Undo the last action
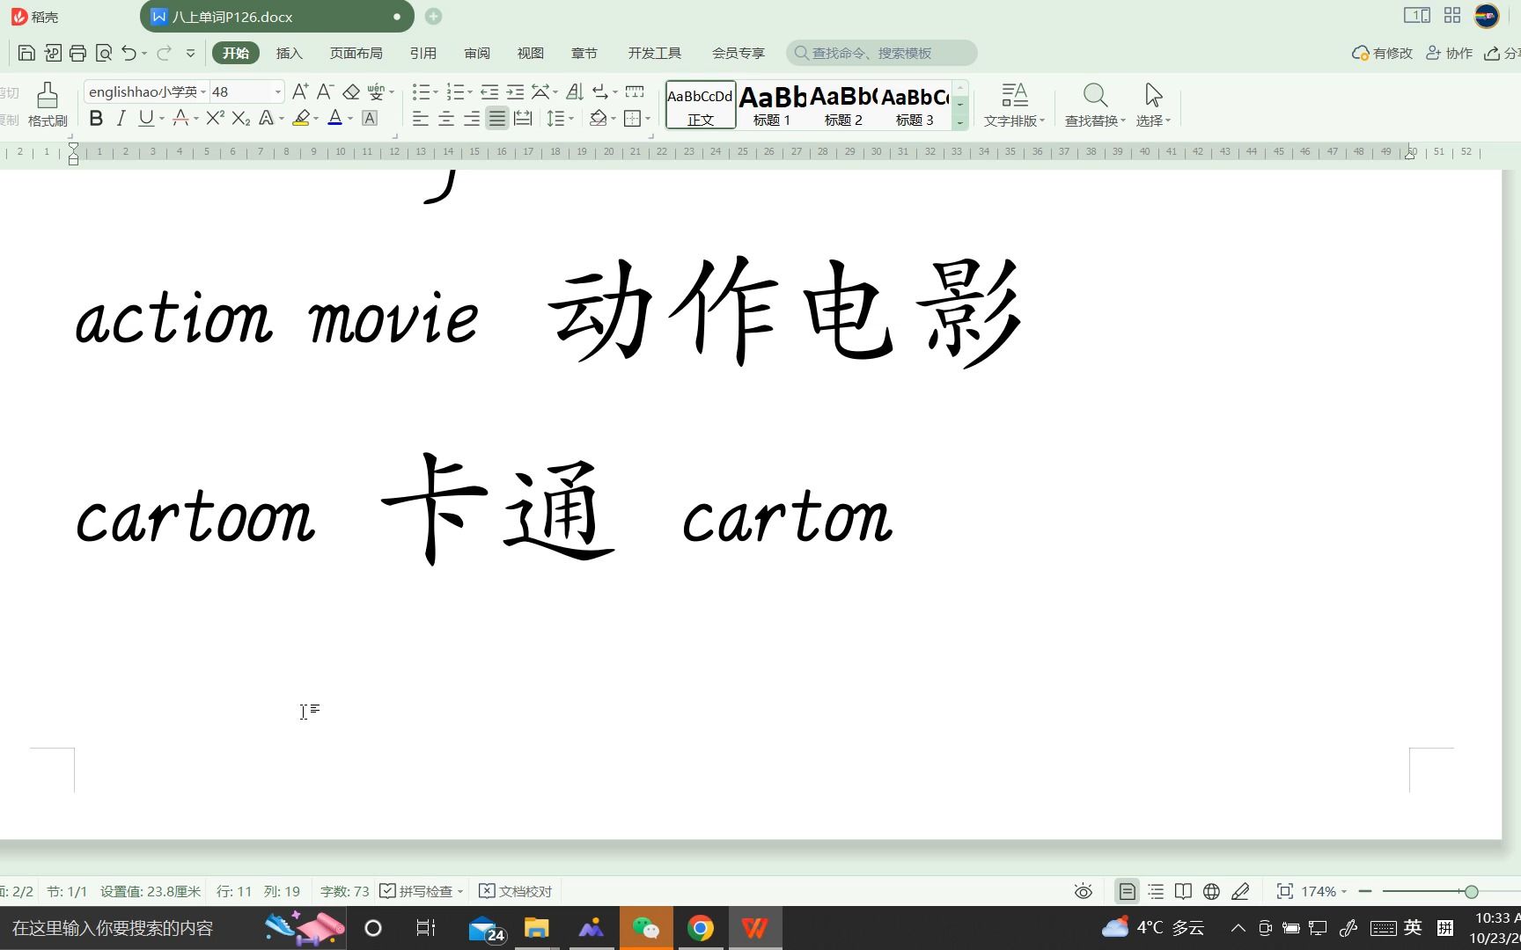Screen dimensions: 1521x950 129,54
